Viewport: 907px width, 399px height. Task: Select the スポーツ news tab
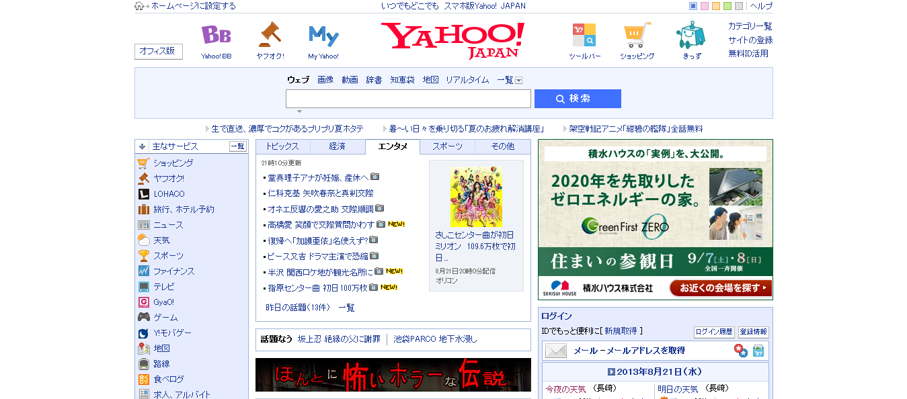click(448, 146)
